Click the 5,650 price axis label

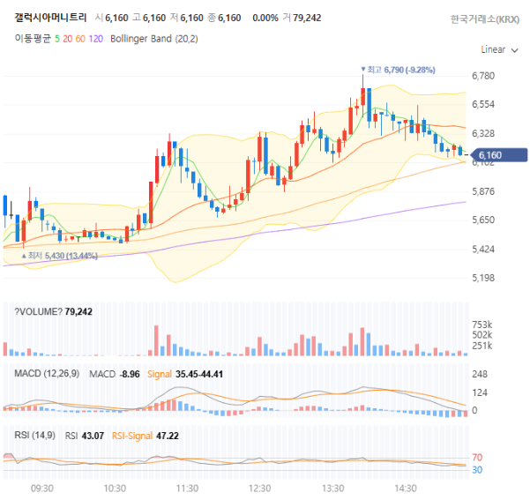483,220
